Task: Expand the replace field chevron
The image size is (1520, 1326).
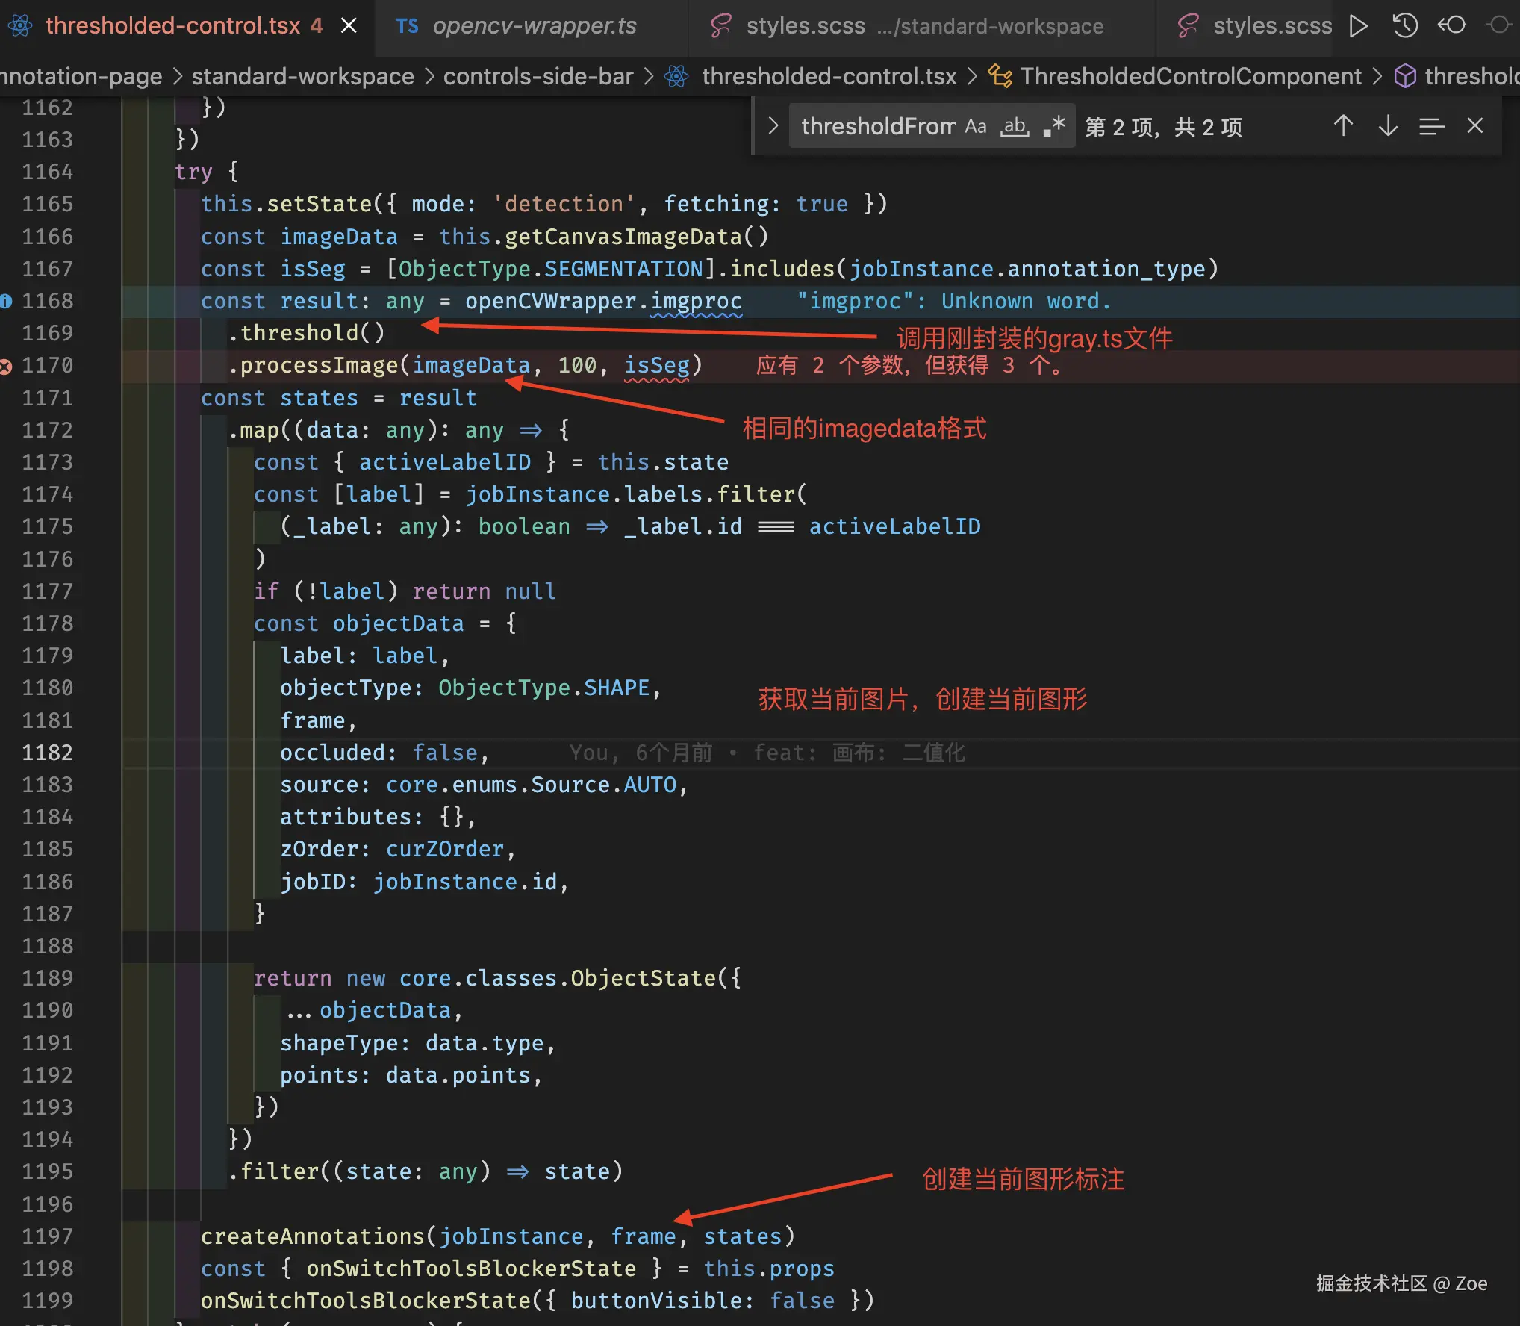Action: click(773, 126)
